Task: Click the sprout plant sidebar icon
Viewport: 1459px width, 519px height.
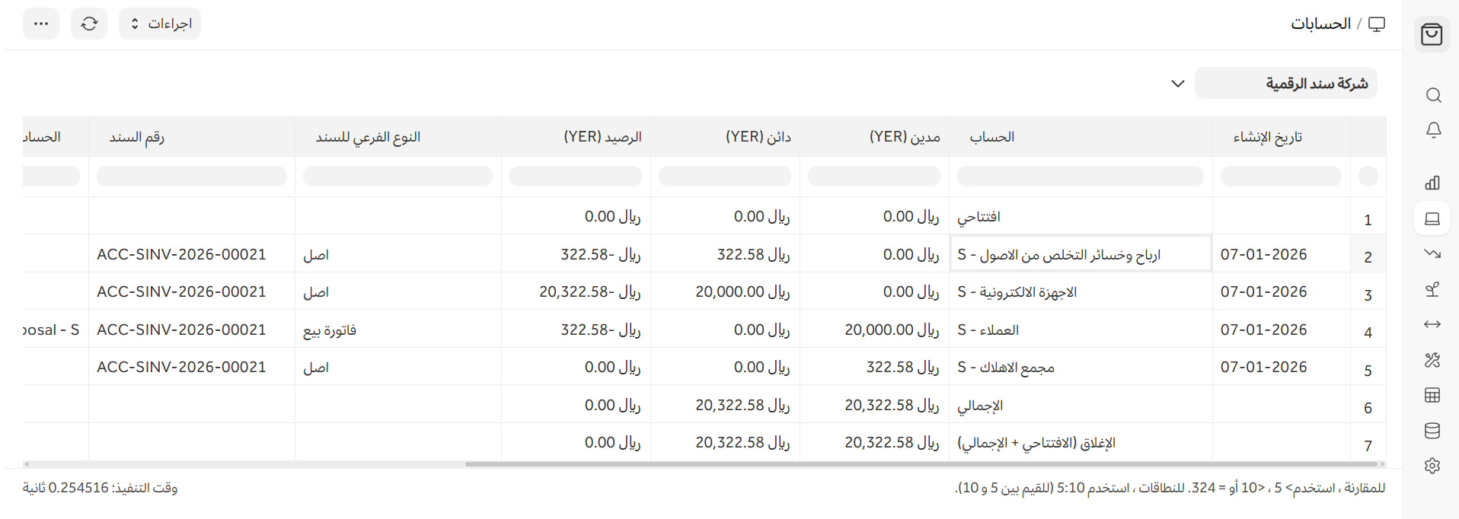Action: pos(1432,289)
